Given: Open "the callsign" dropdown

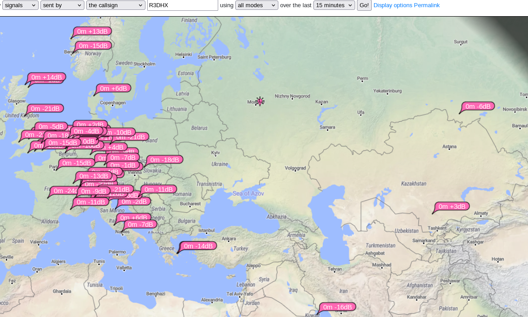Looking at the screenshot, I should coord(115,5).
